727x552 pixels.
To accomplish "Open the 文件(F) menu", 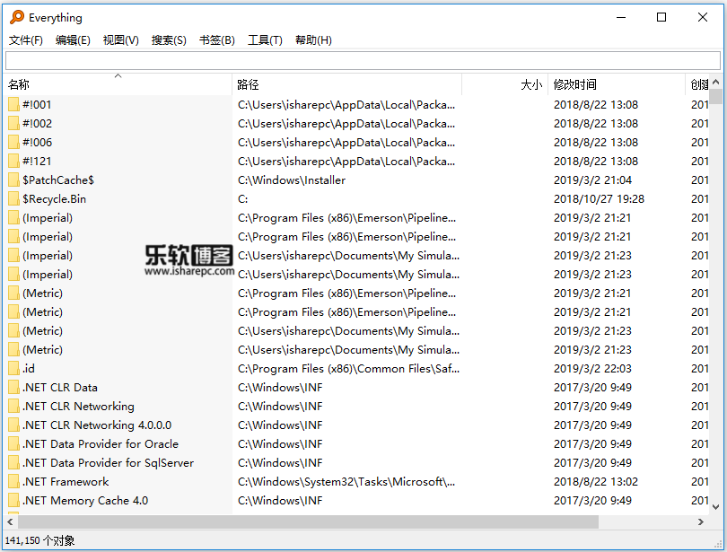I will coord(26,40).
